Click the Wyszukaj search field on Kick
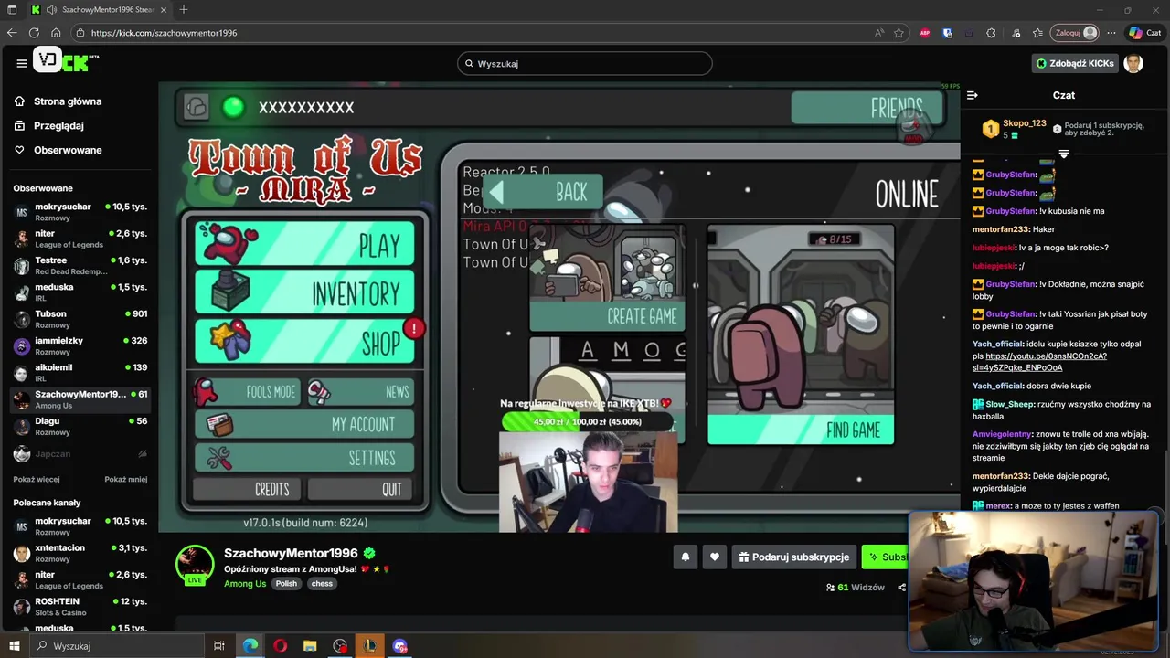The height and width of the screenshot is (658, 1170). coord(585,63)
